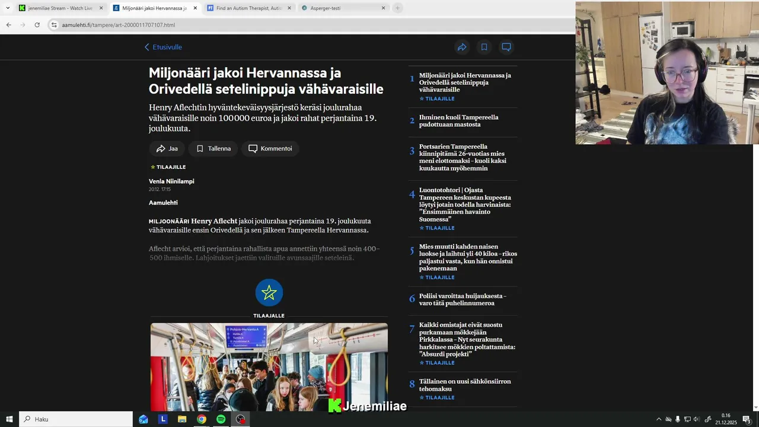Open comments with Kommentoi button
The height and width of the screenshot is (427, 759).
(270, 148)
